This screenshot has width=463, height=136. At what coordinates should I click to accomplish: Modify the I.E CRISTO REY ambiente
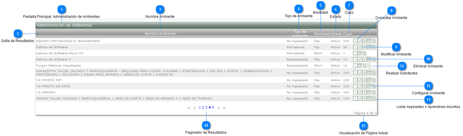pyautogui.click(x=360, y=80)
